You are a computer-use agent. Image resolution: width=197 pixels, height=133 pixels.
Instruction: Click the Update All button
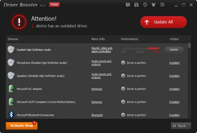point(163,22)
